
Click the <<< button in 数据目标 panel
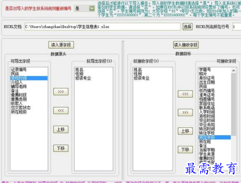[x=185, y=94]
